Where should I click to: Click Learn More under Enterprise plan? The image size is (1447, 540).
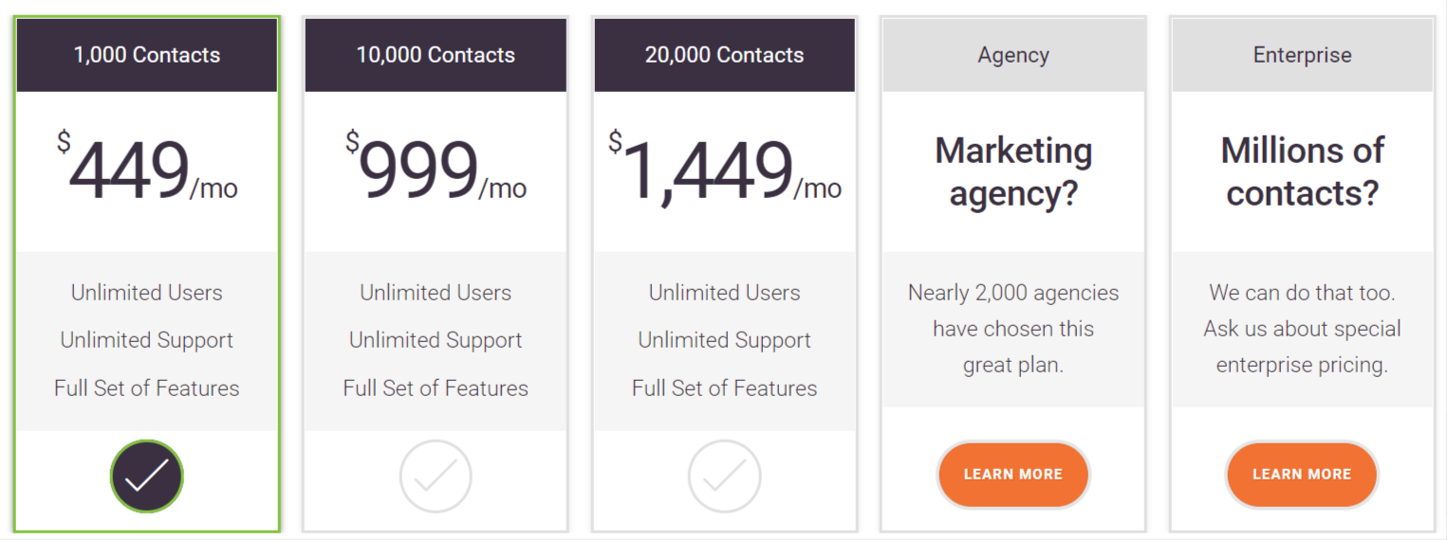pos(1302,474)
